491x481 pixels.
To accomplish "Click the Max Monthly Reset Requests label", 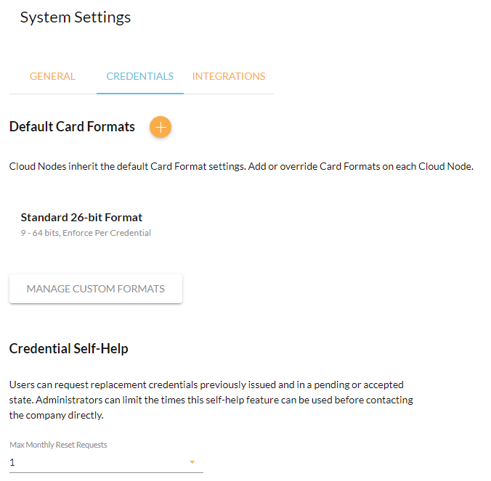I will (58, 445).
